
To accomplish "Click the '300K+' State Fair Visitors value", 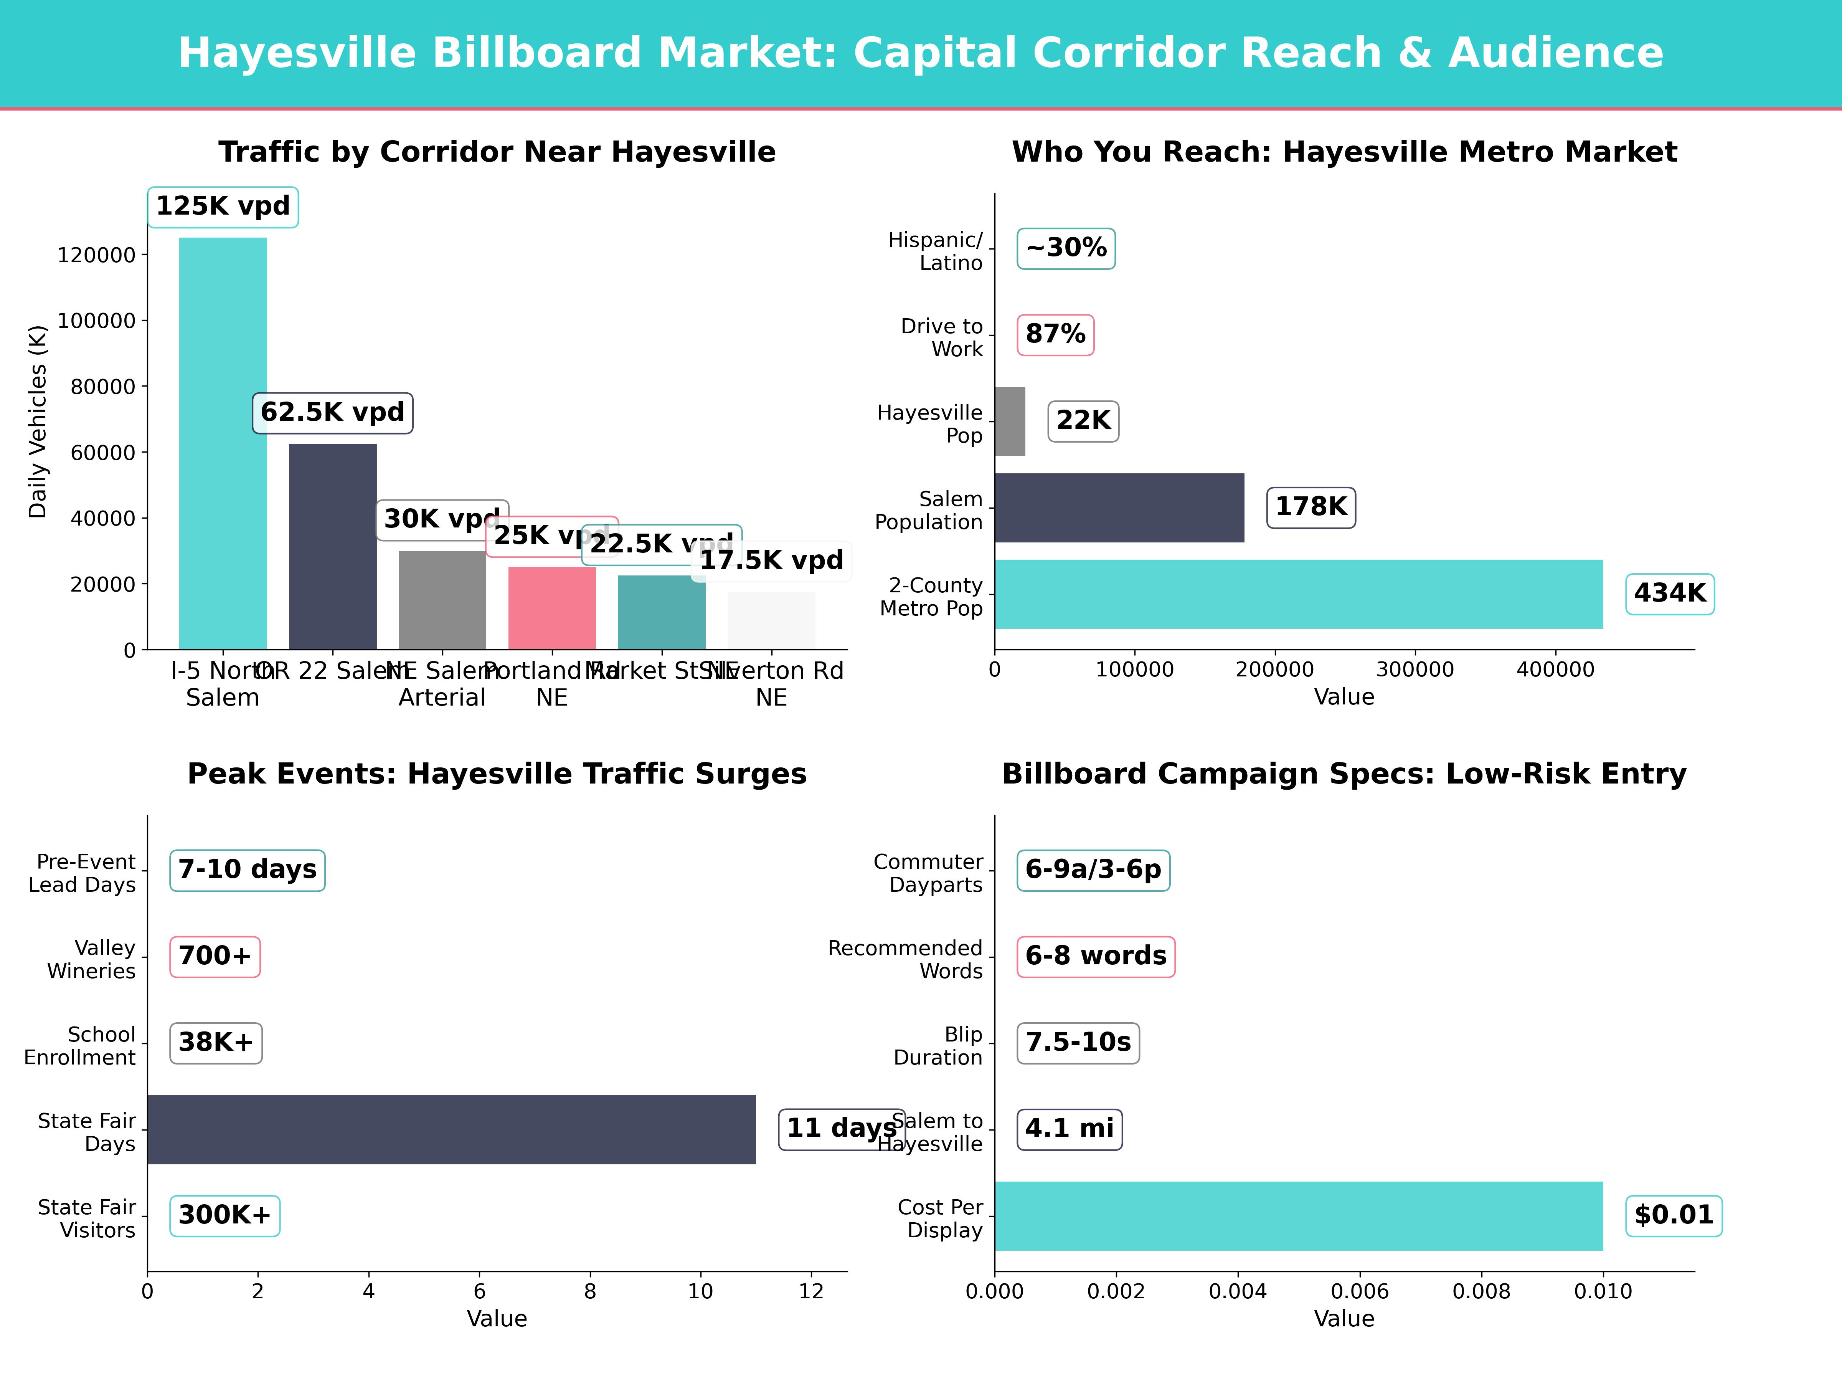I will click(x=225, y=1216).
